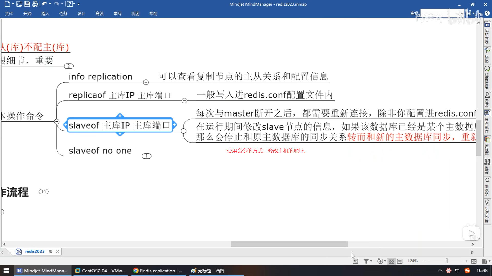Click the Print preview icon in title bar
Image resolution: width=492 pixels, height=276 pixels.
[x=35, y=4]
